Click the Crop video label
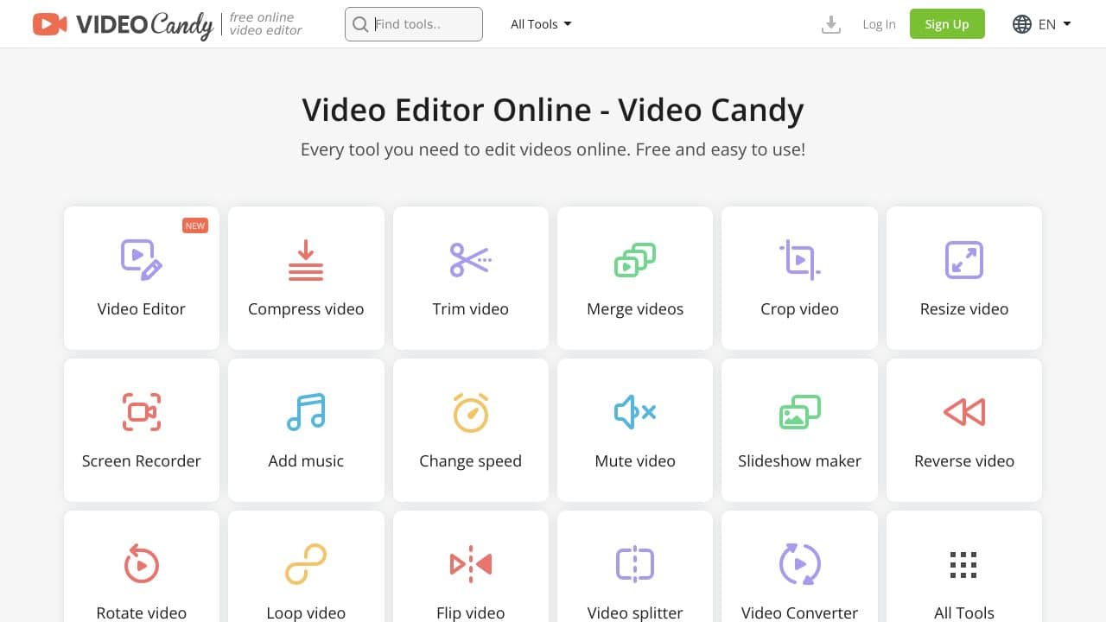1106x622 pixels. click(800, 308)
